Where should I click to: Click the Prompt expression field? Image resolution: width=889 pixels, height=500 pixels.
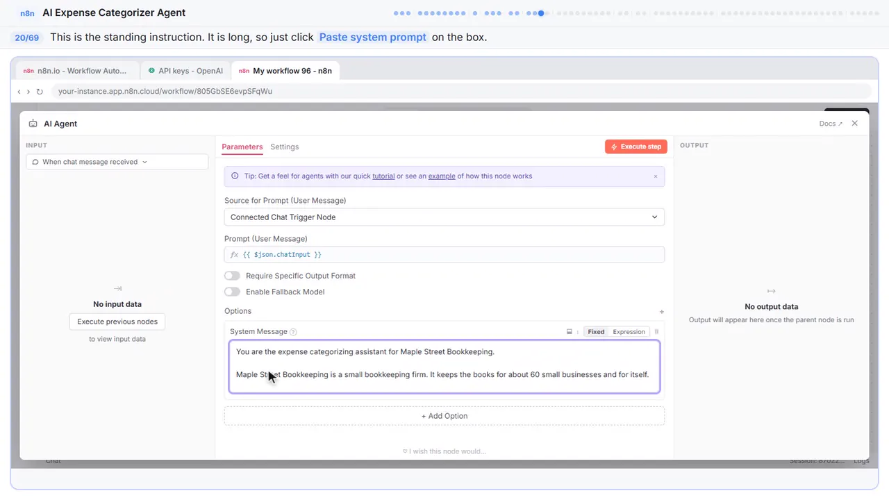444,255
